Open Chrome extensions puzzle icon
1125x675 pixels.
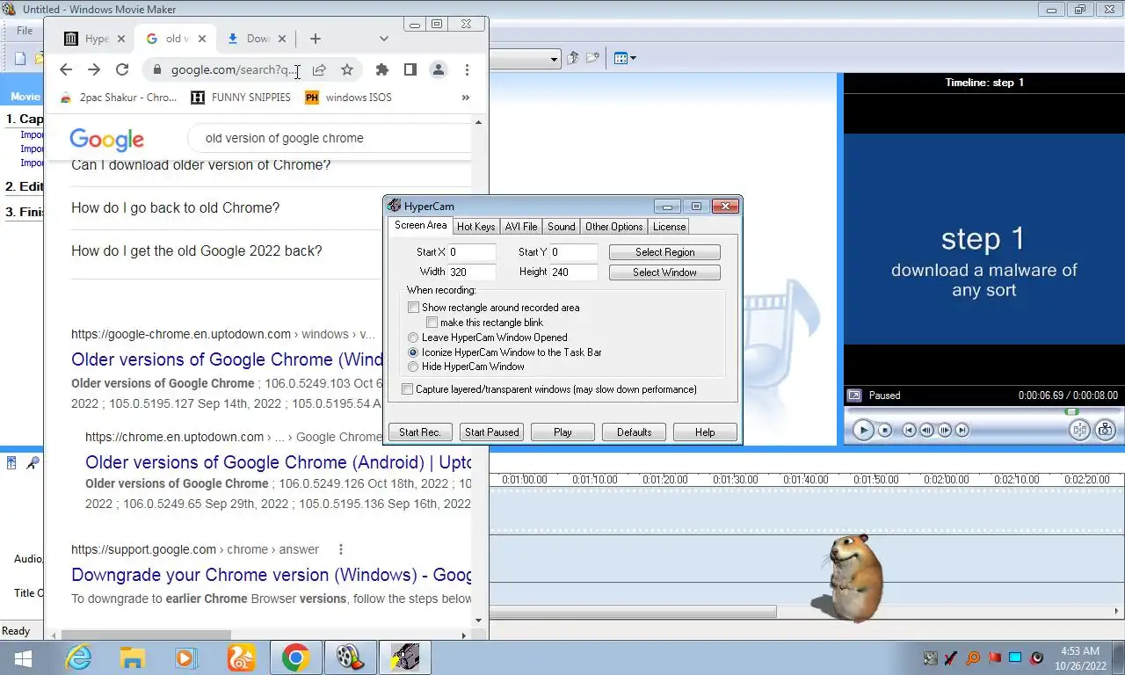(381, 69)
